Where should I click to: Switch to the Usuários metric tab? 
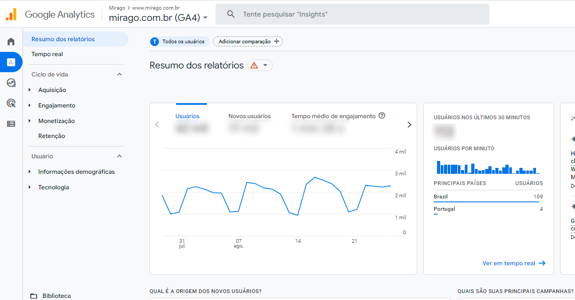click(x=187, y=116)
